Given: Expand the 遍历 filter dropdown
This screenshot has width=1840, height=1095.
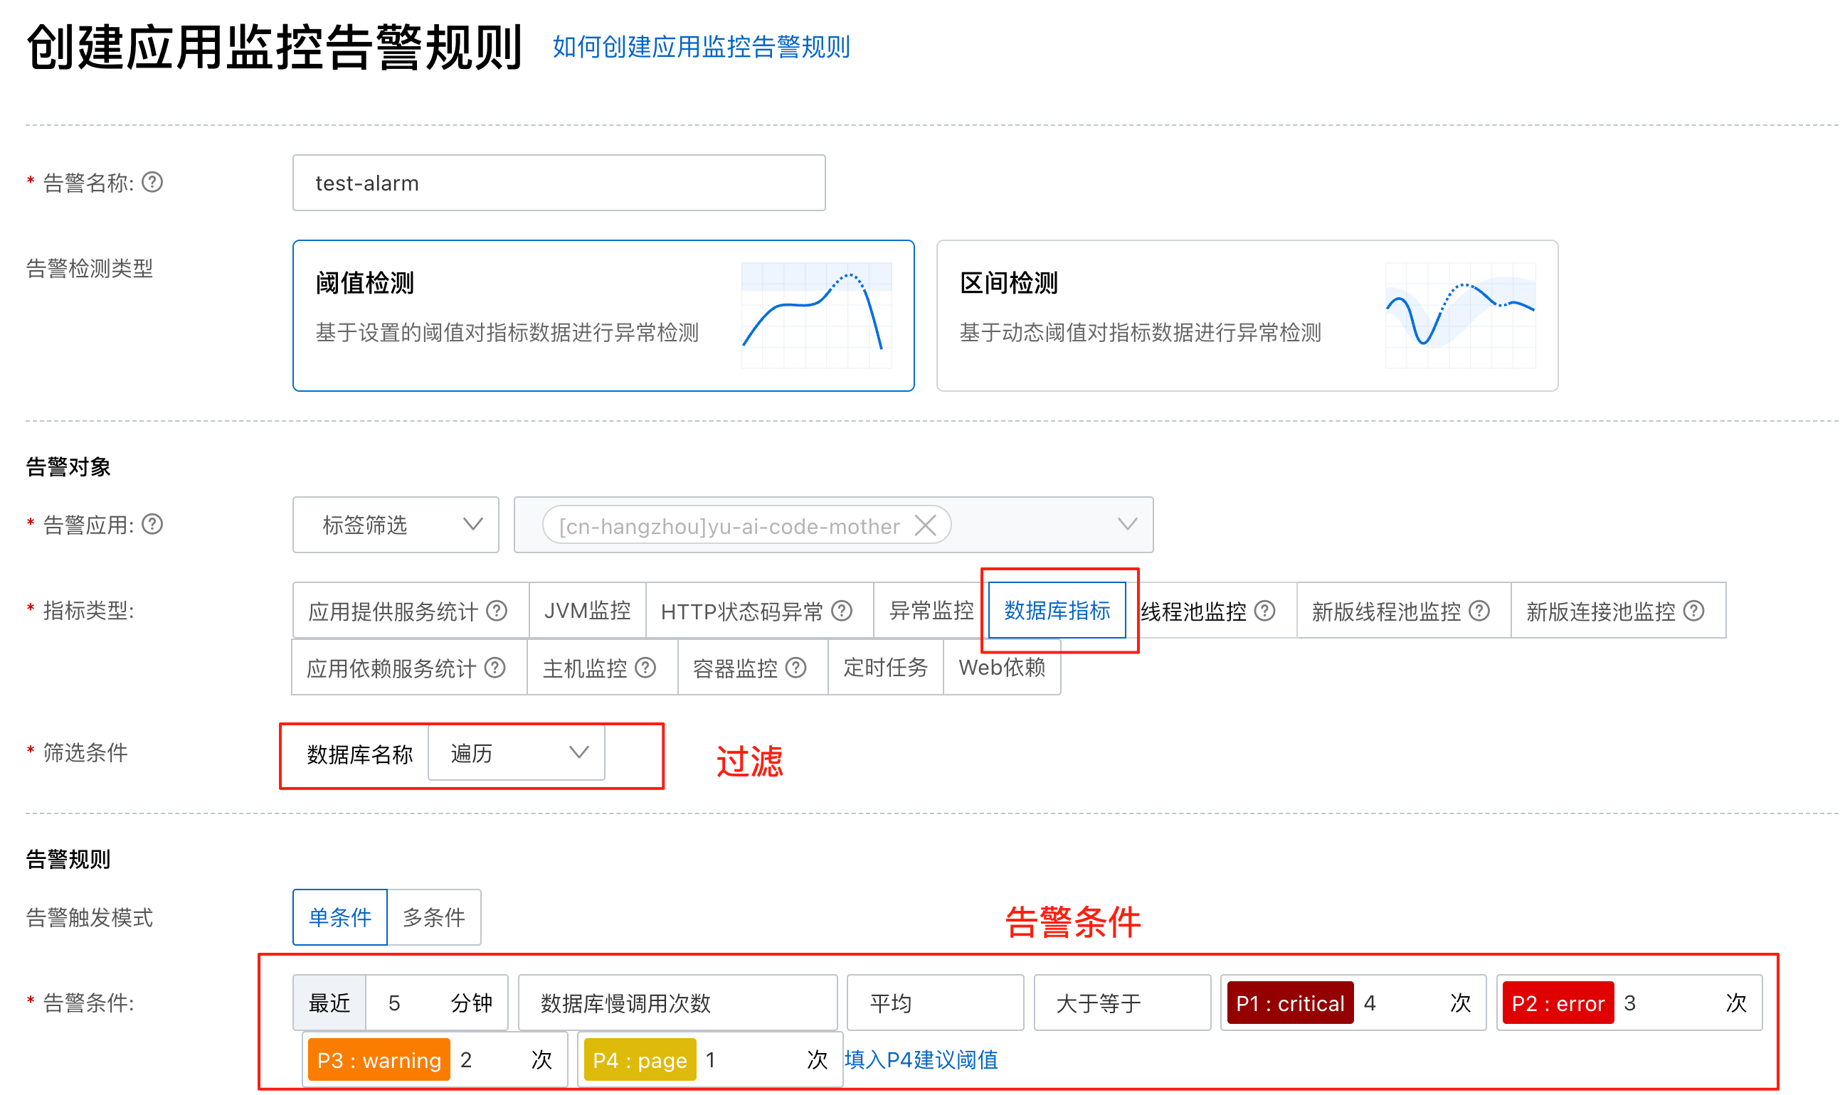Looking at the screenshot, I should point(516,752).
